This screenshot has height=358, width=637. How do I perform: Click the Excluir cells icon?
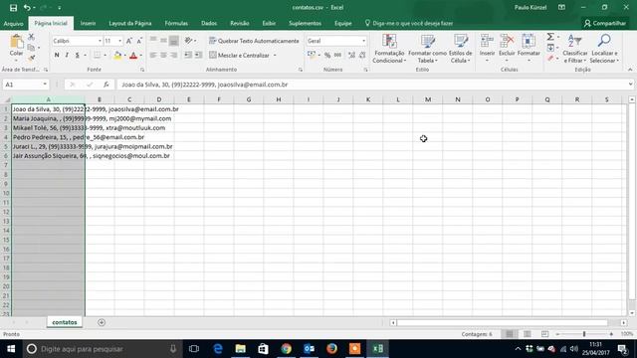click(x=507, y=41)
